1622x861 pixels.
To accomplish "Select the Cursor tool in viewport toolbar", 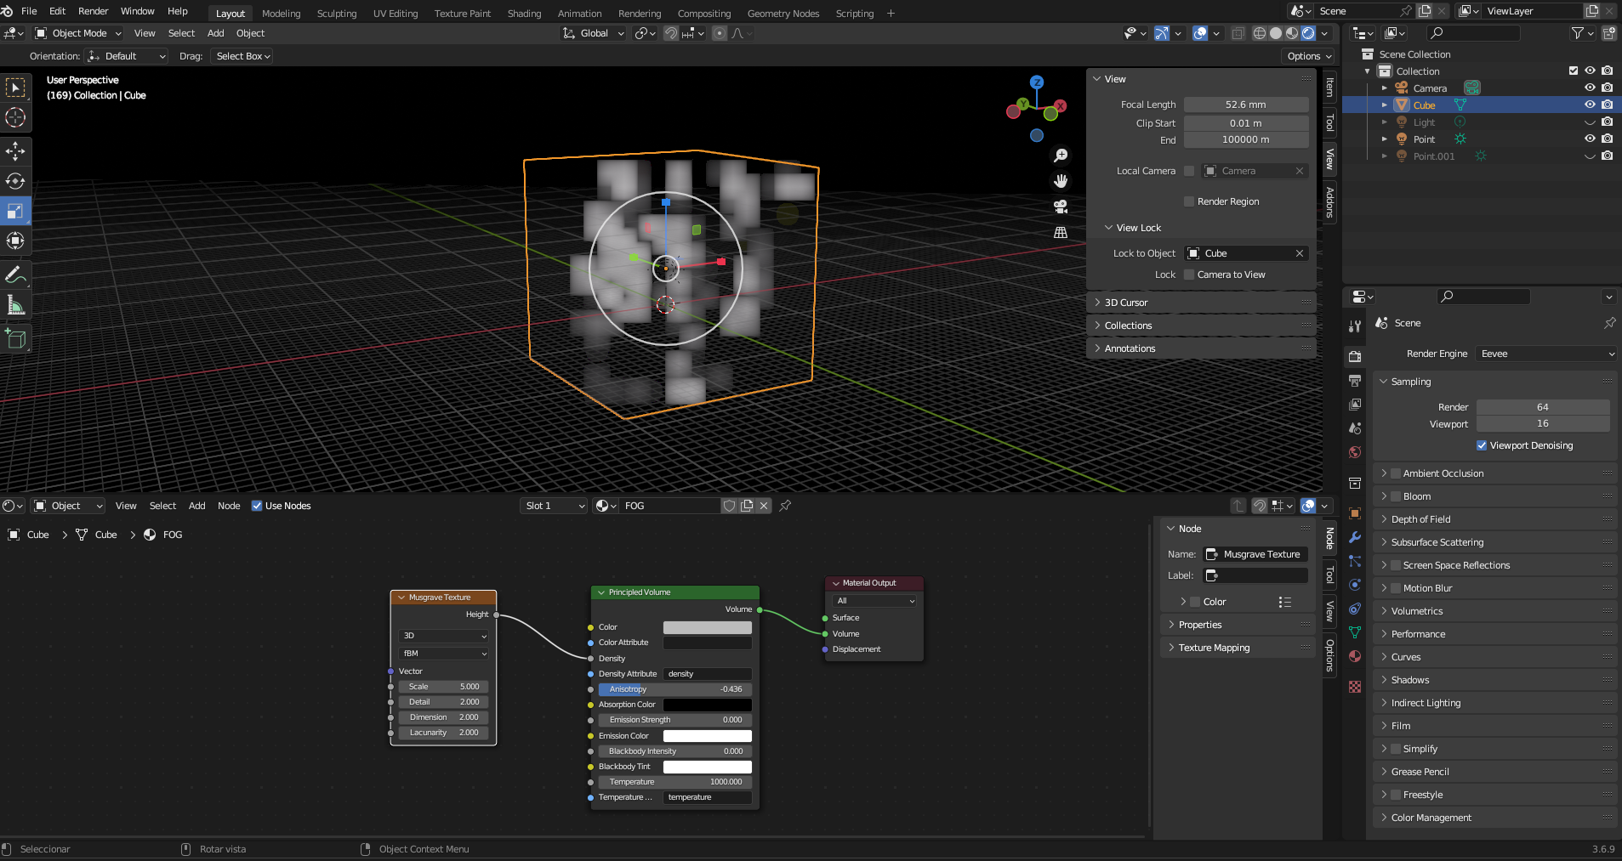I will tap(15, 117).
